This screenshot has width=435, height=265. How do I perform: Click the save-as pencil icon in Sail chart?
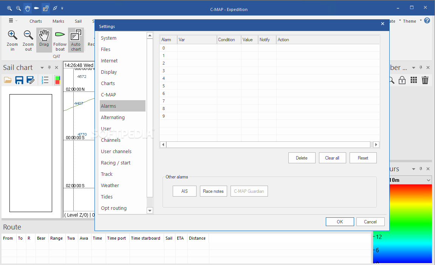[31, 80]
